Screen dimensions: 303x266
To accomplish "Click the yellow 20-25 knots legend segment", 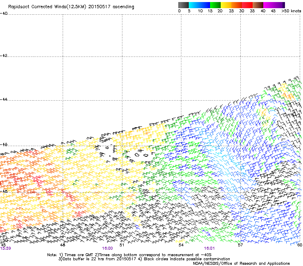I will 226,5.
